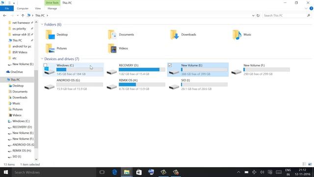Switch to large icons view layout icon
314x177 pixels.
pyautogui.click(x=310, y=164)
